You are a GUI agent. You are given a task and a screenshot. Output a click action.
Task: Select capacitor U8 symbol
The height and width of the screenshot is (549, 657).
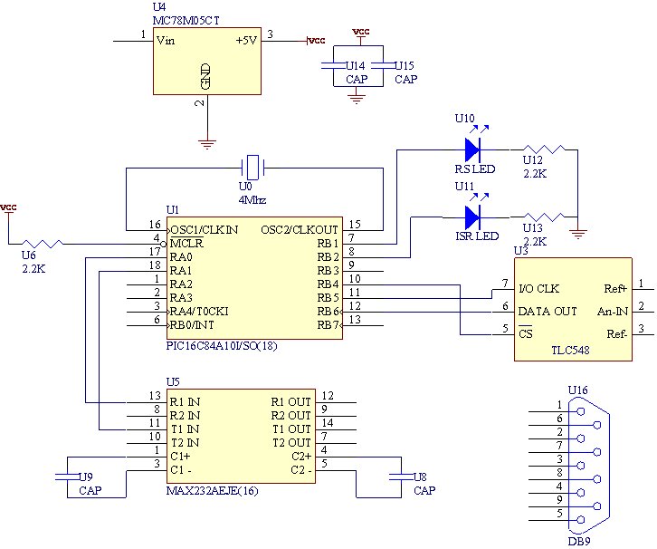[402, 477]
